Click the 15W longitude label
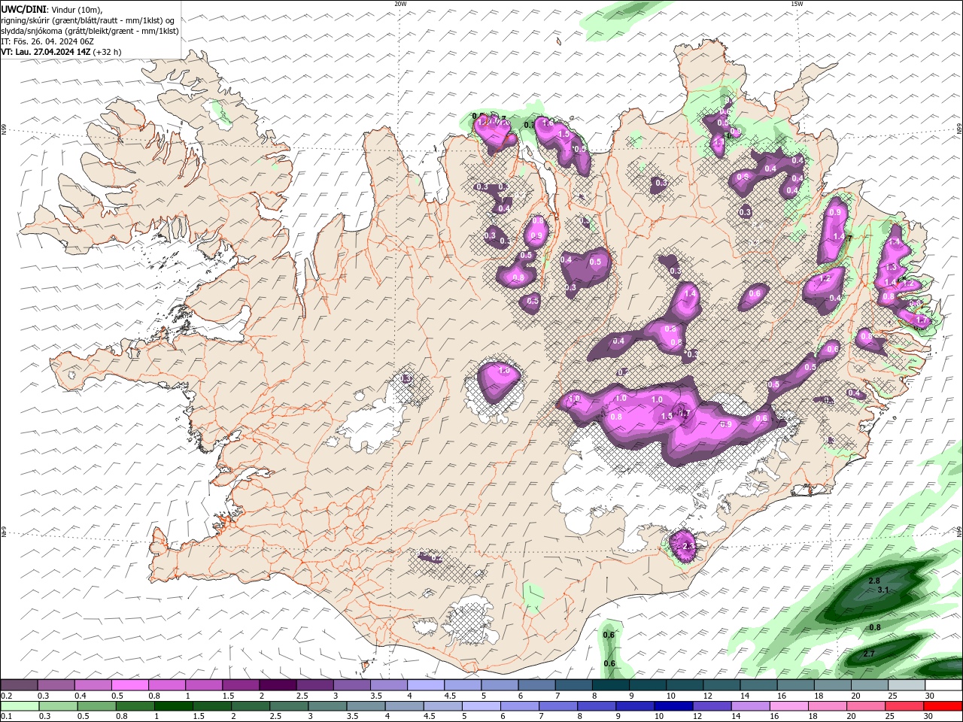Viewport: 963px width, 722px height. [797, 4]
